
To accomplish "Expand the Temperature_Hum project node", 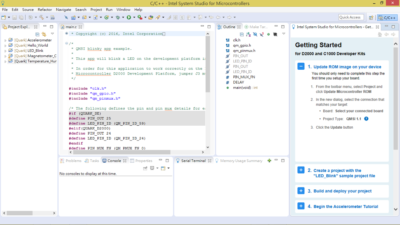I will (x=5, y=61).
